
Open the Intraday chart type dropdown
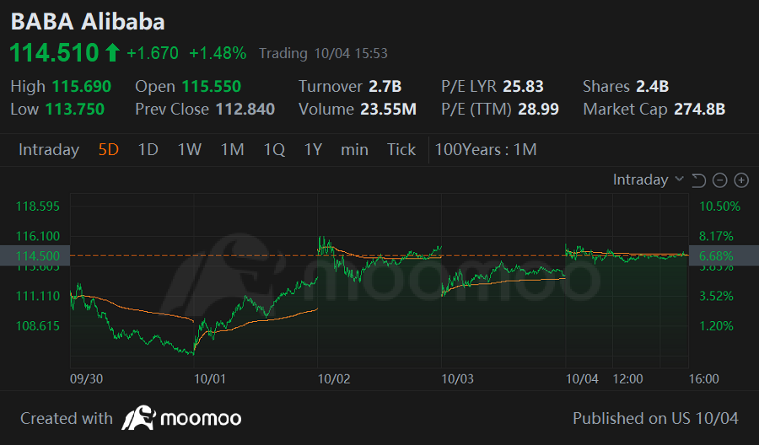pyautogui.click(x=649, y=180)
